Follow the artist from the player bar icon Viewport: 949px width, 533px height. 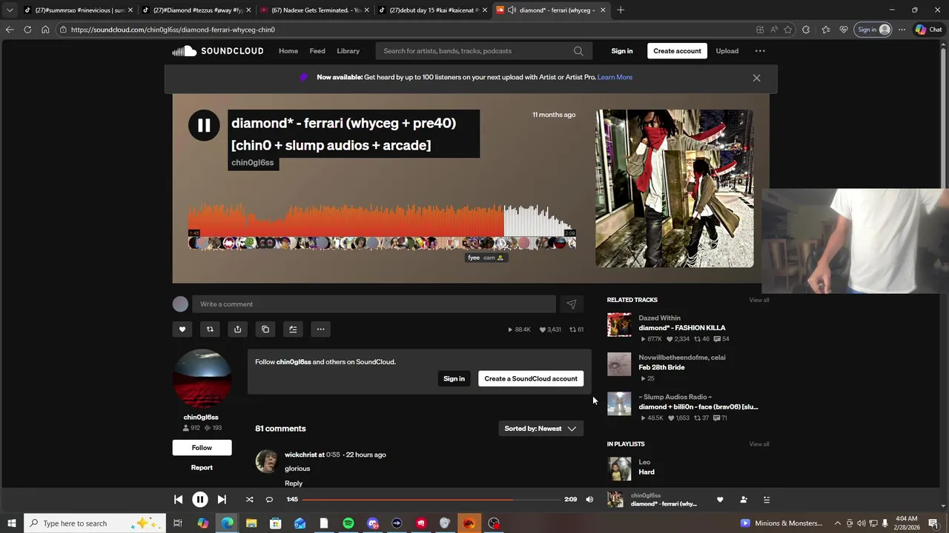(x=744, y=500)
